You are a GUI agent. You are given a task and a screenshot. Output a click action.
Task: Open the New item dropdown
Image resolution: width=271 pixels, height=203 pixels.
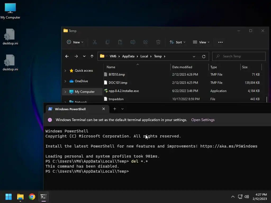pyautogui.click(x=75, y=42)
